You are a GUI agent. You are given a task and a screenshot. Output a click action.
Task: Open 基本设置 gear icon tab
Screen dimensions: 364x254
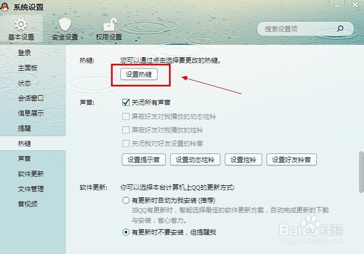pyautogui.click(x=21, y=30)
